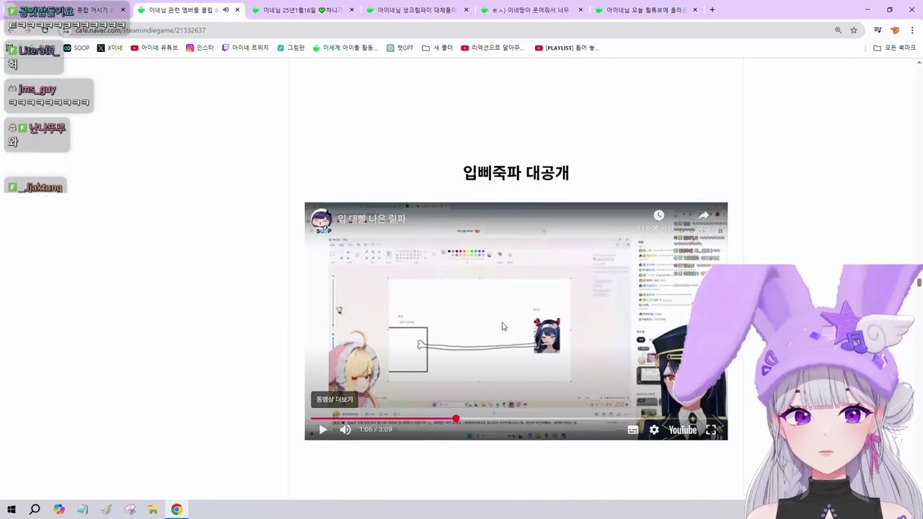
Task: Open the 그림판 bookmark
Action: pos(291,48)
